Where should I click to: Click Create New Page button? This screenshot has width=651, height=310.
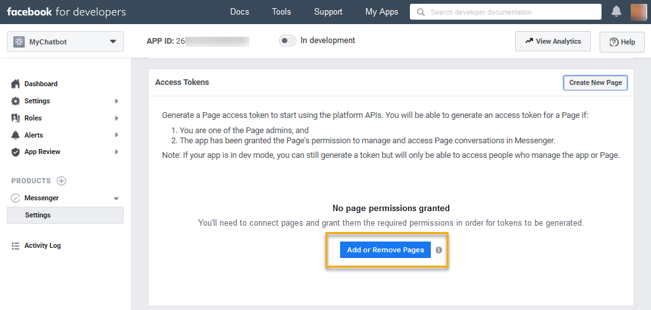[x=595, y=82]
